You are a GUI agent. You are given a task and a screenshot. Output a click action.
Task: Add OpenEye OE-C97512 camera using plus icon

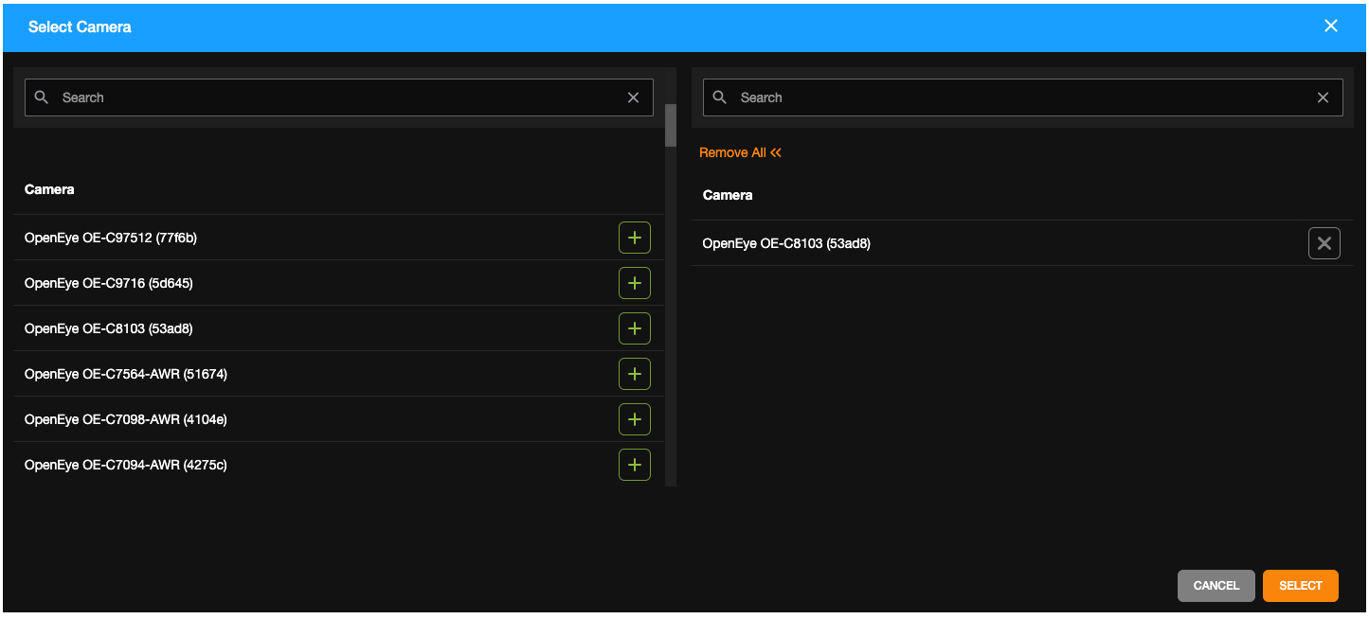coord(635,238)
